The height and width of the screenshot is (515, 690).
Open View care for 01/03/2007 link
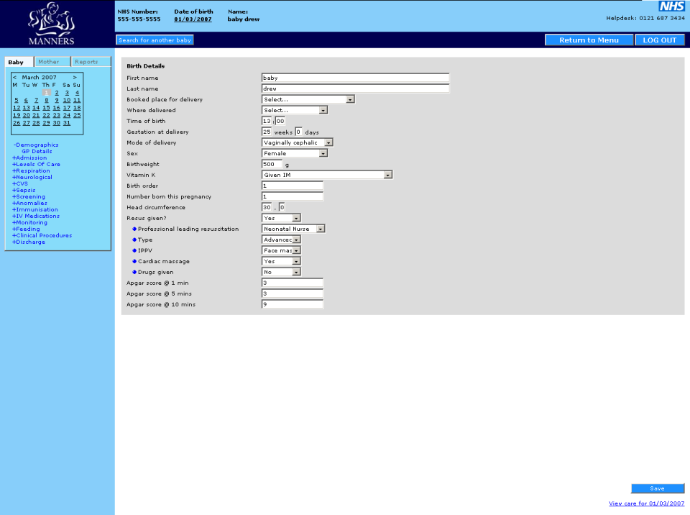[x=646, y=503]
